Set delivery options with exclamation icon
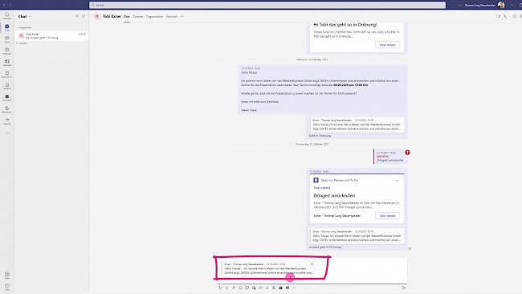 226,288
